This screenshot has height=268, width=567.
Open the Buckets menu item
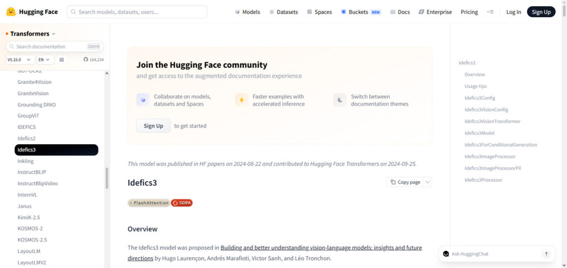[361, 12]
